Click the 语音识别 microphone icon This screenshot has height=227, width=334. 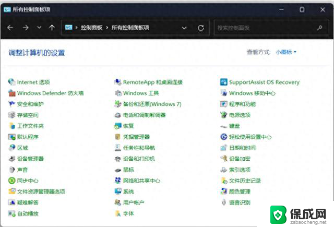224,202
